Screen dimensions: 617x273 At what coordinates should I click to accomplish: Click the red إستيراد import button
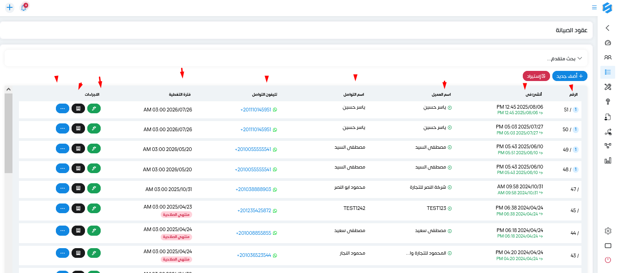pyautogui.click(x=536, y=76)
